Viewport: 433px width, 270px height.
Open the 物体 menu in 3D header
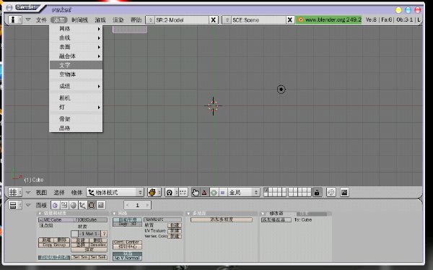(x=76, y=192)
